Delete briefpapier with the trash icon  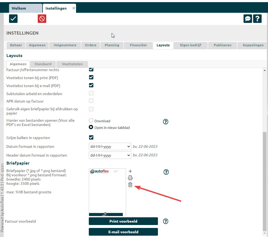[x=130, y=185]
